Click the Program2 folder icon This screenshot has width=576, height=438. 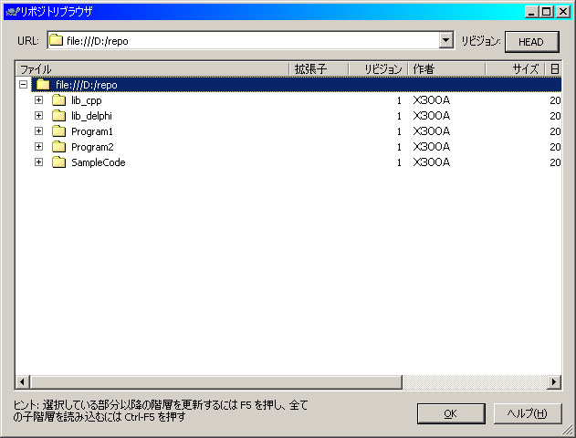pos(59,147)
